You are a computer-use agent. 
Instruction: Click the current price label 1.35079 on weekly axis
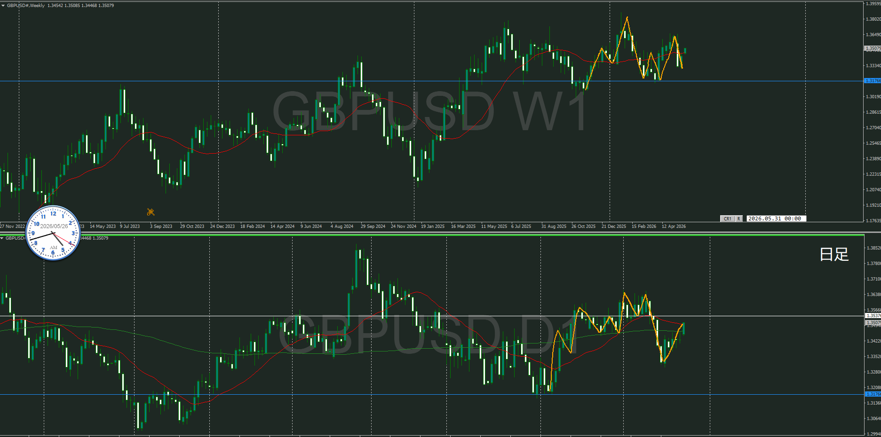(x=873, y=48)
